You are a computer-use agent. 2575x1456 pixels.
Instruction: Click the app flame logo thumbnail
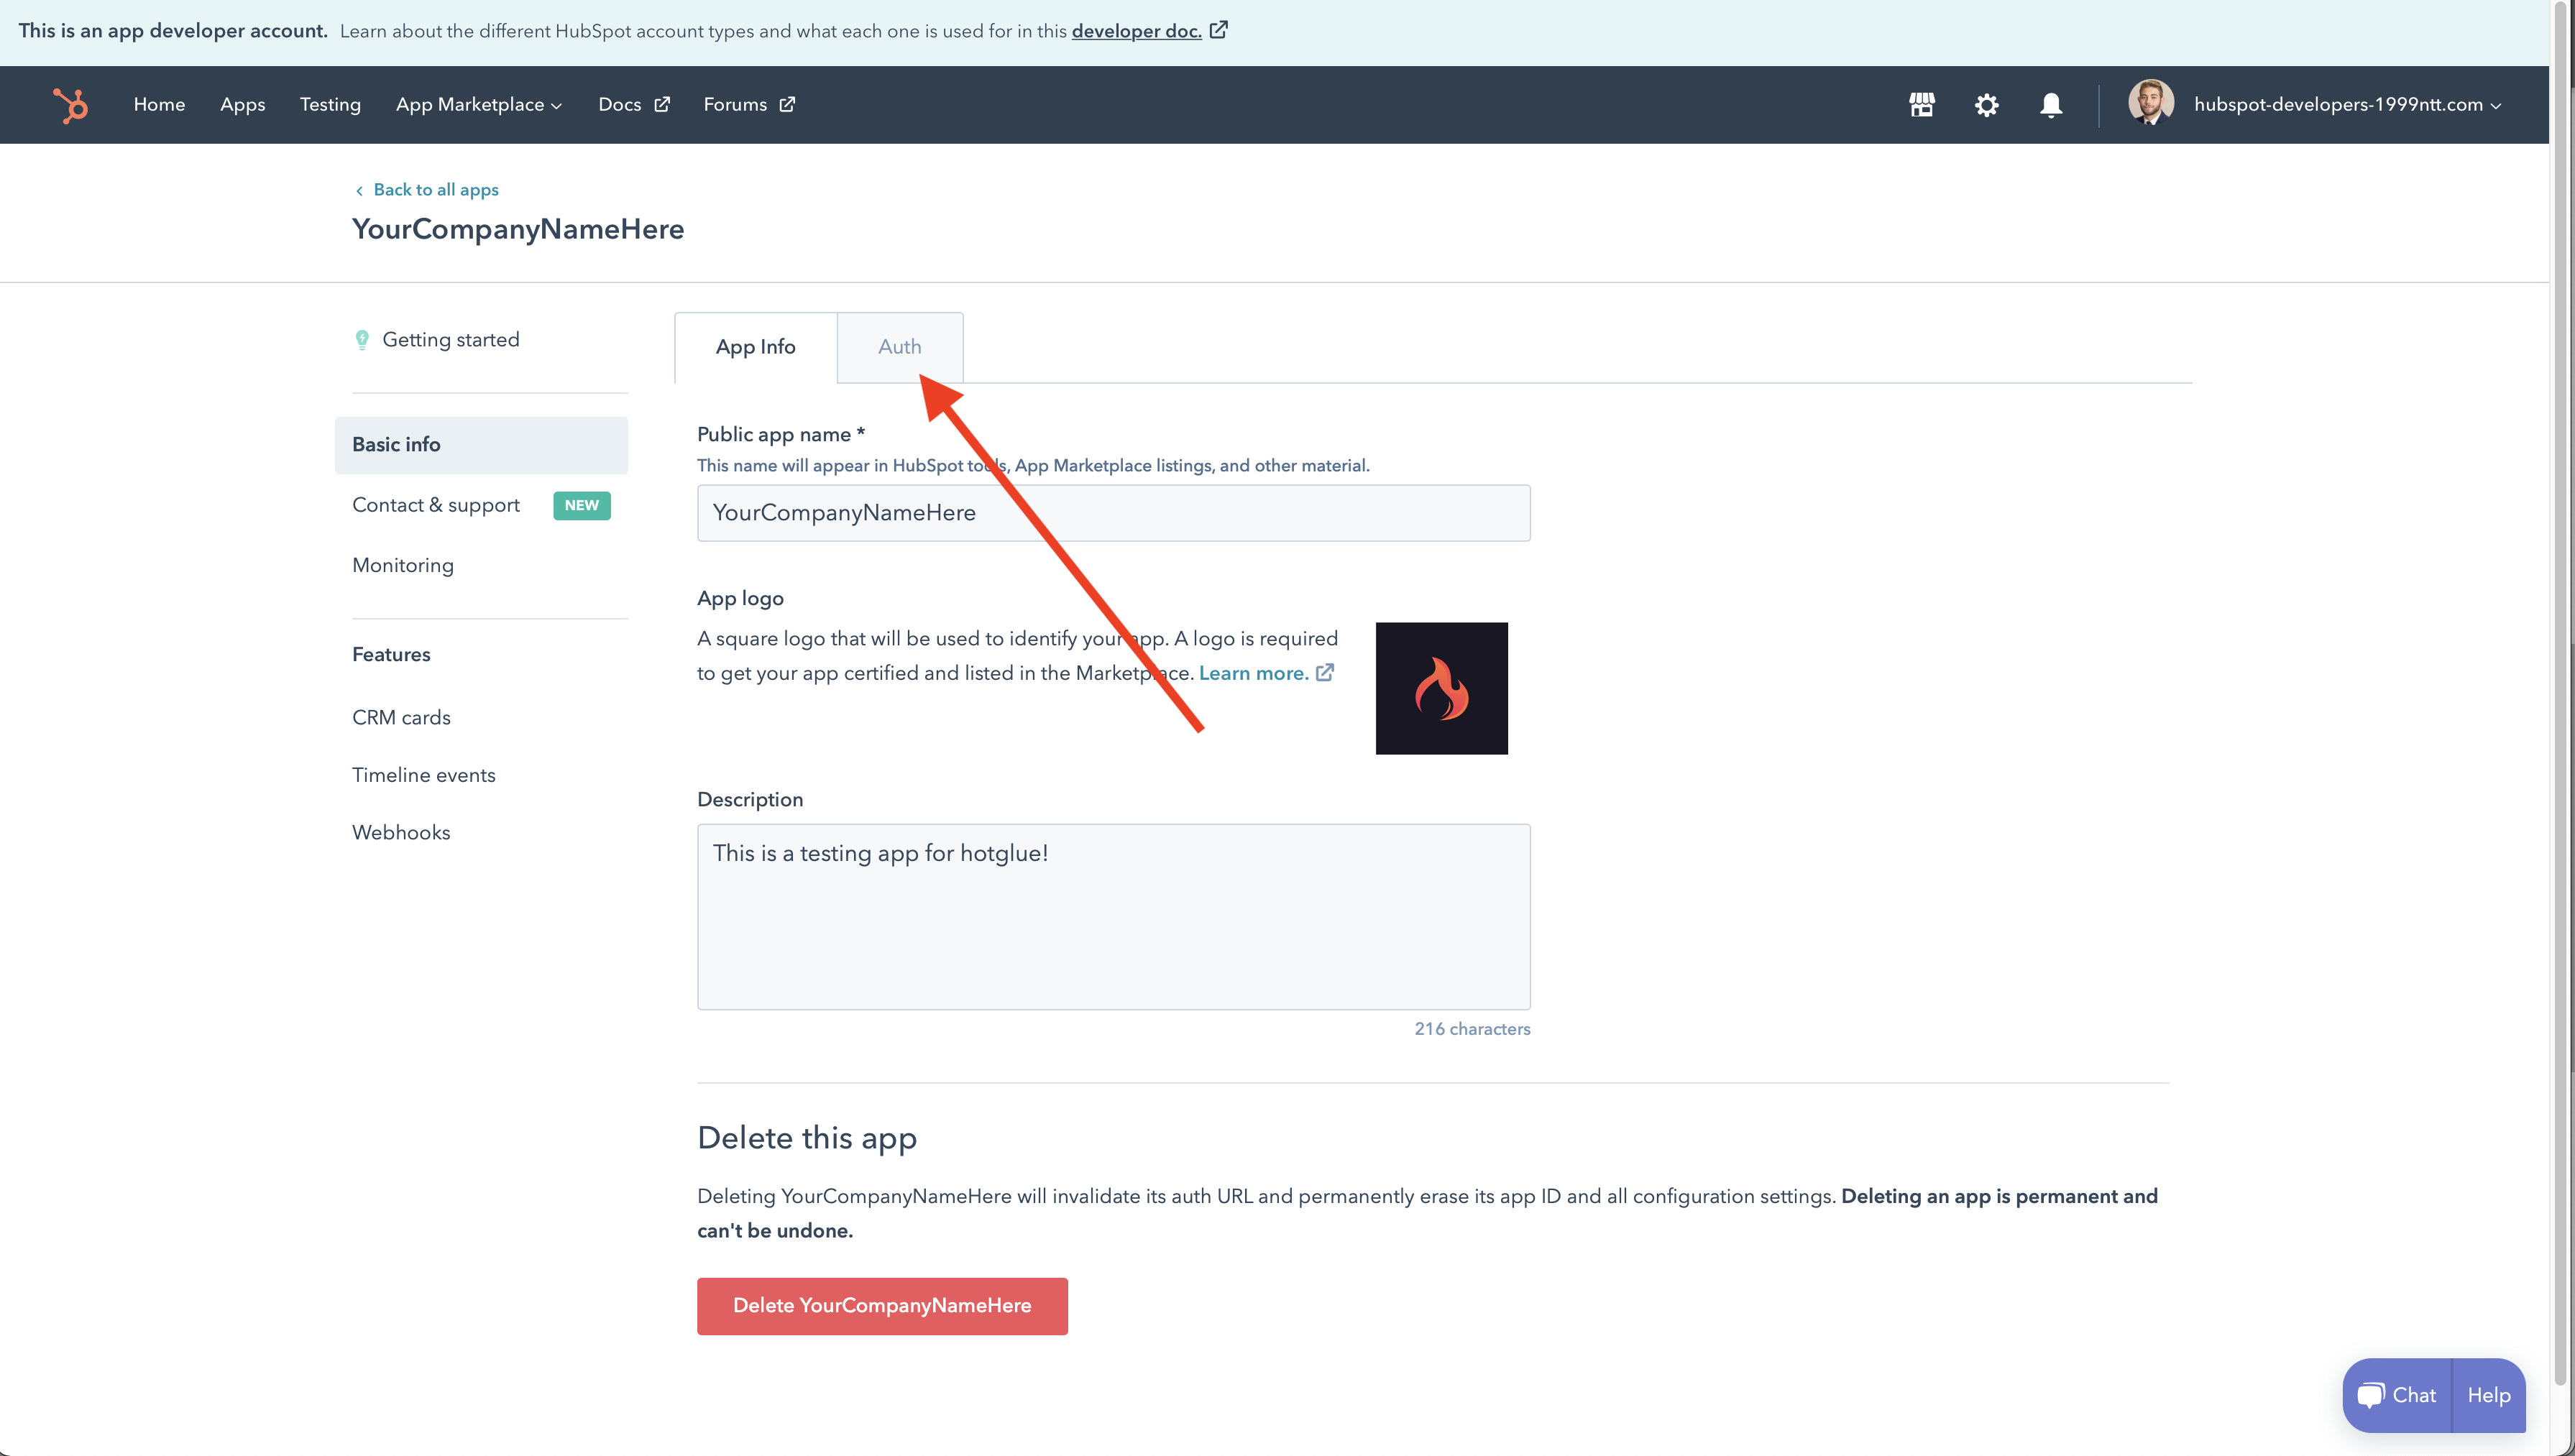[x=1441, y=688]
